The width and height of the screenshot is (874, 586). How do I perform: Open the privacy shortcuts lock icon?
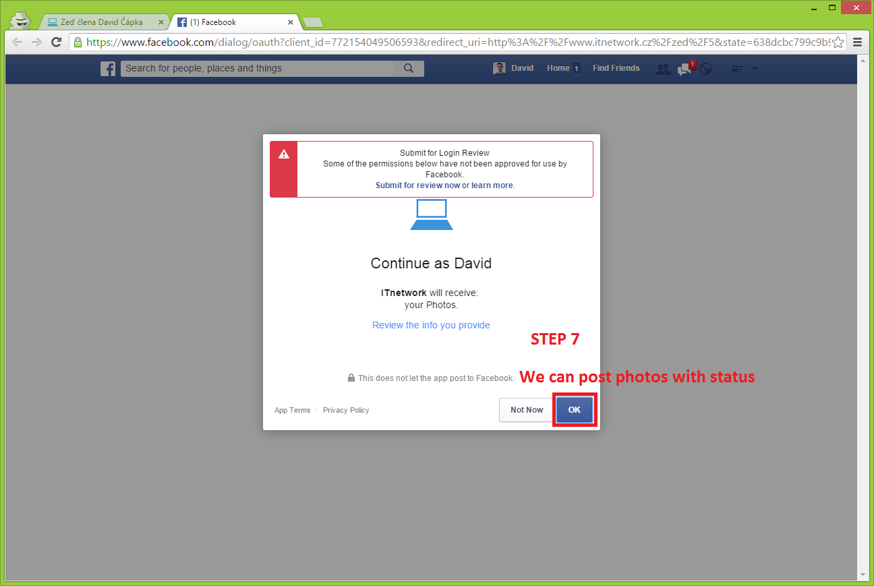(x=737, y=69)
